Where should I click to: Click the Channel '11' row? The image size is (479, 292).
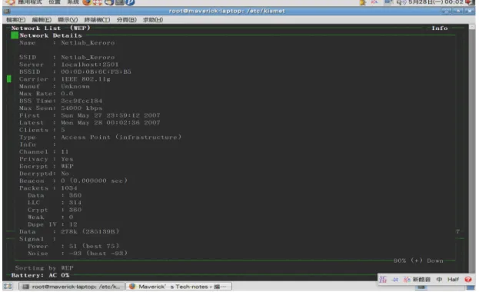[44, 152]
